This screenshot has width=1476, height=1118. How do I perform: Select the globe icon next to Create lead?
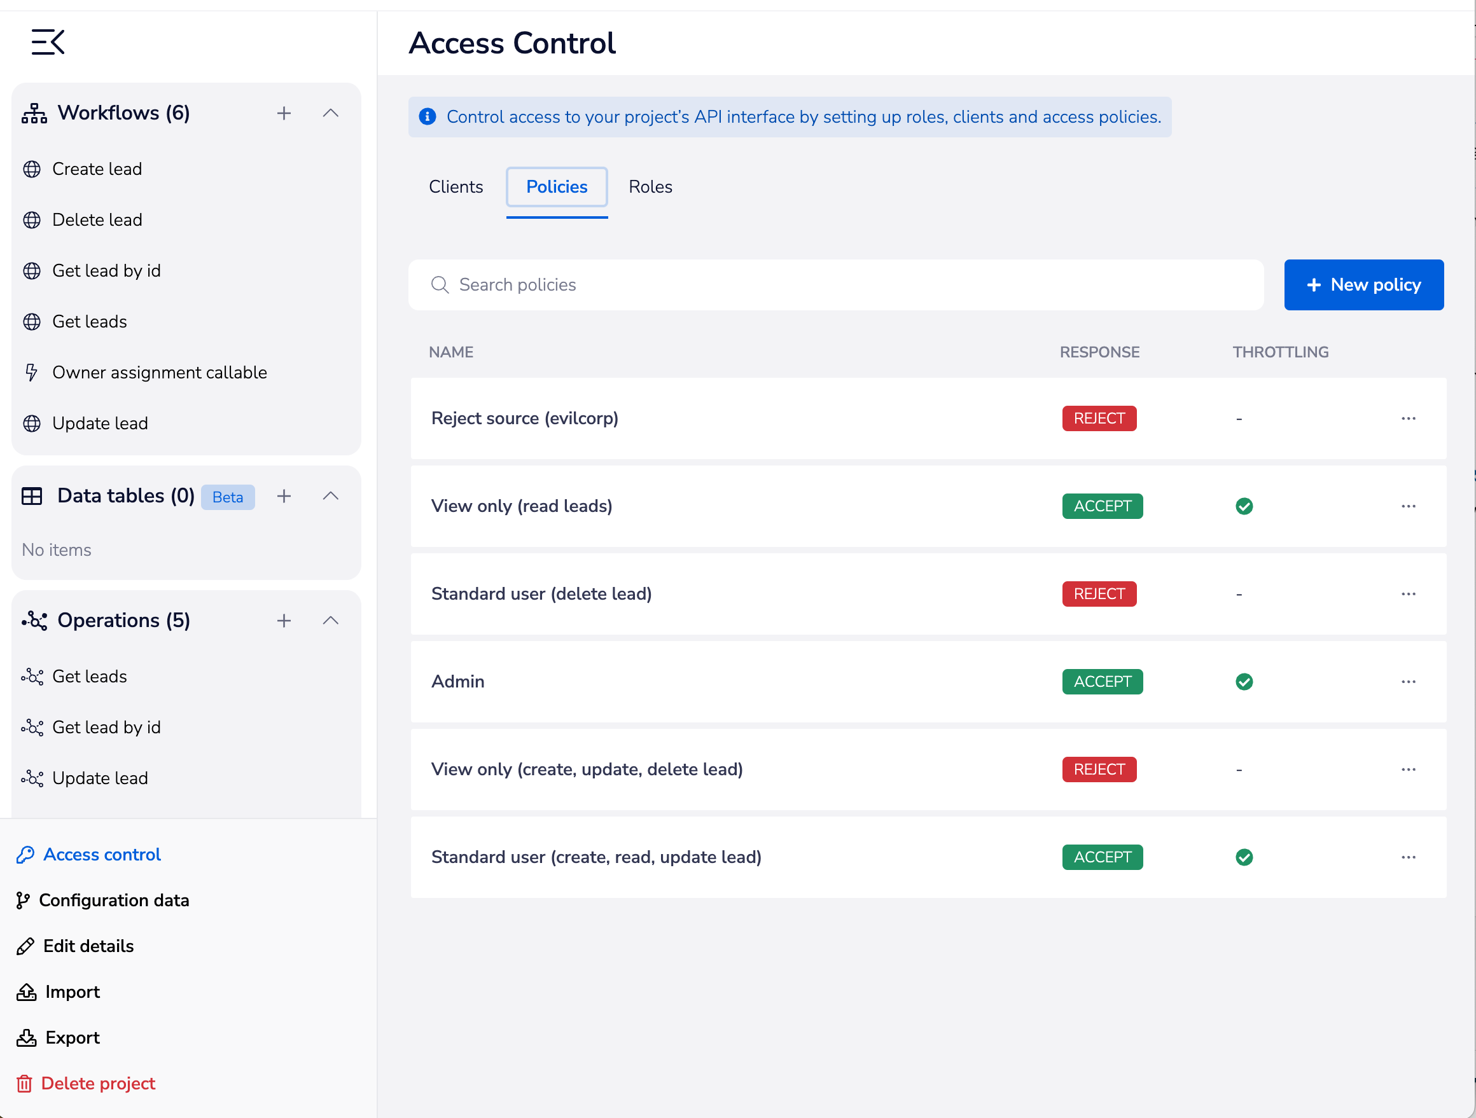[31, 169]
